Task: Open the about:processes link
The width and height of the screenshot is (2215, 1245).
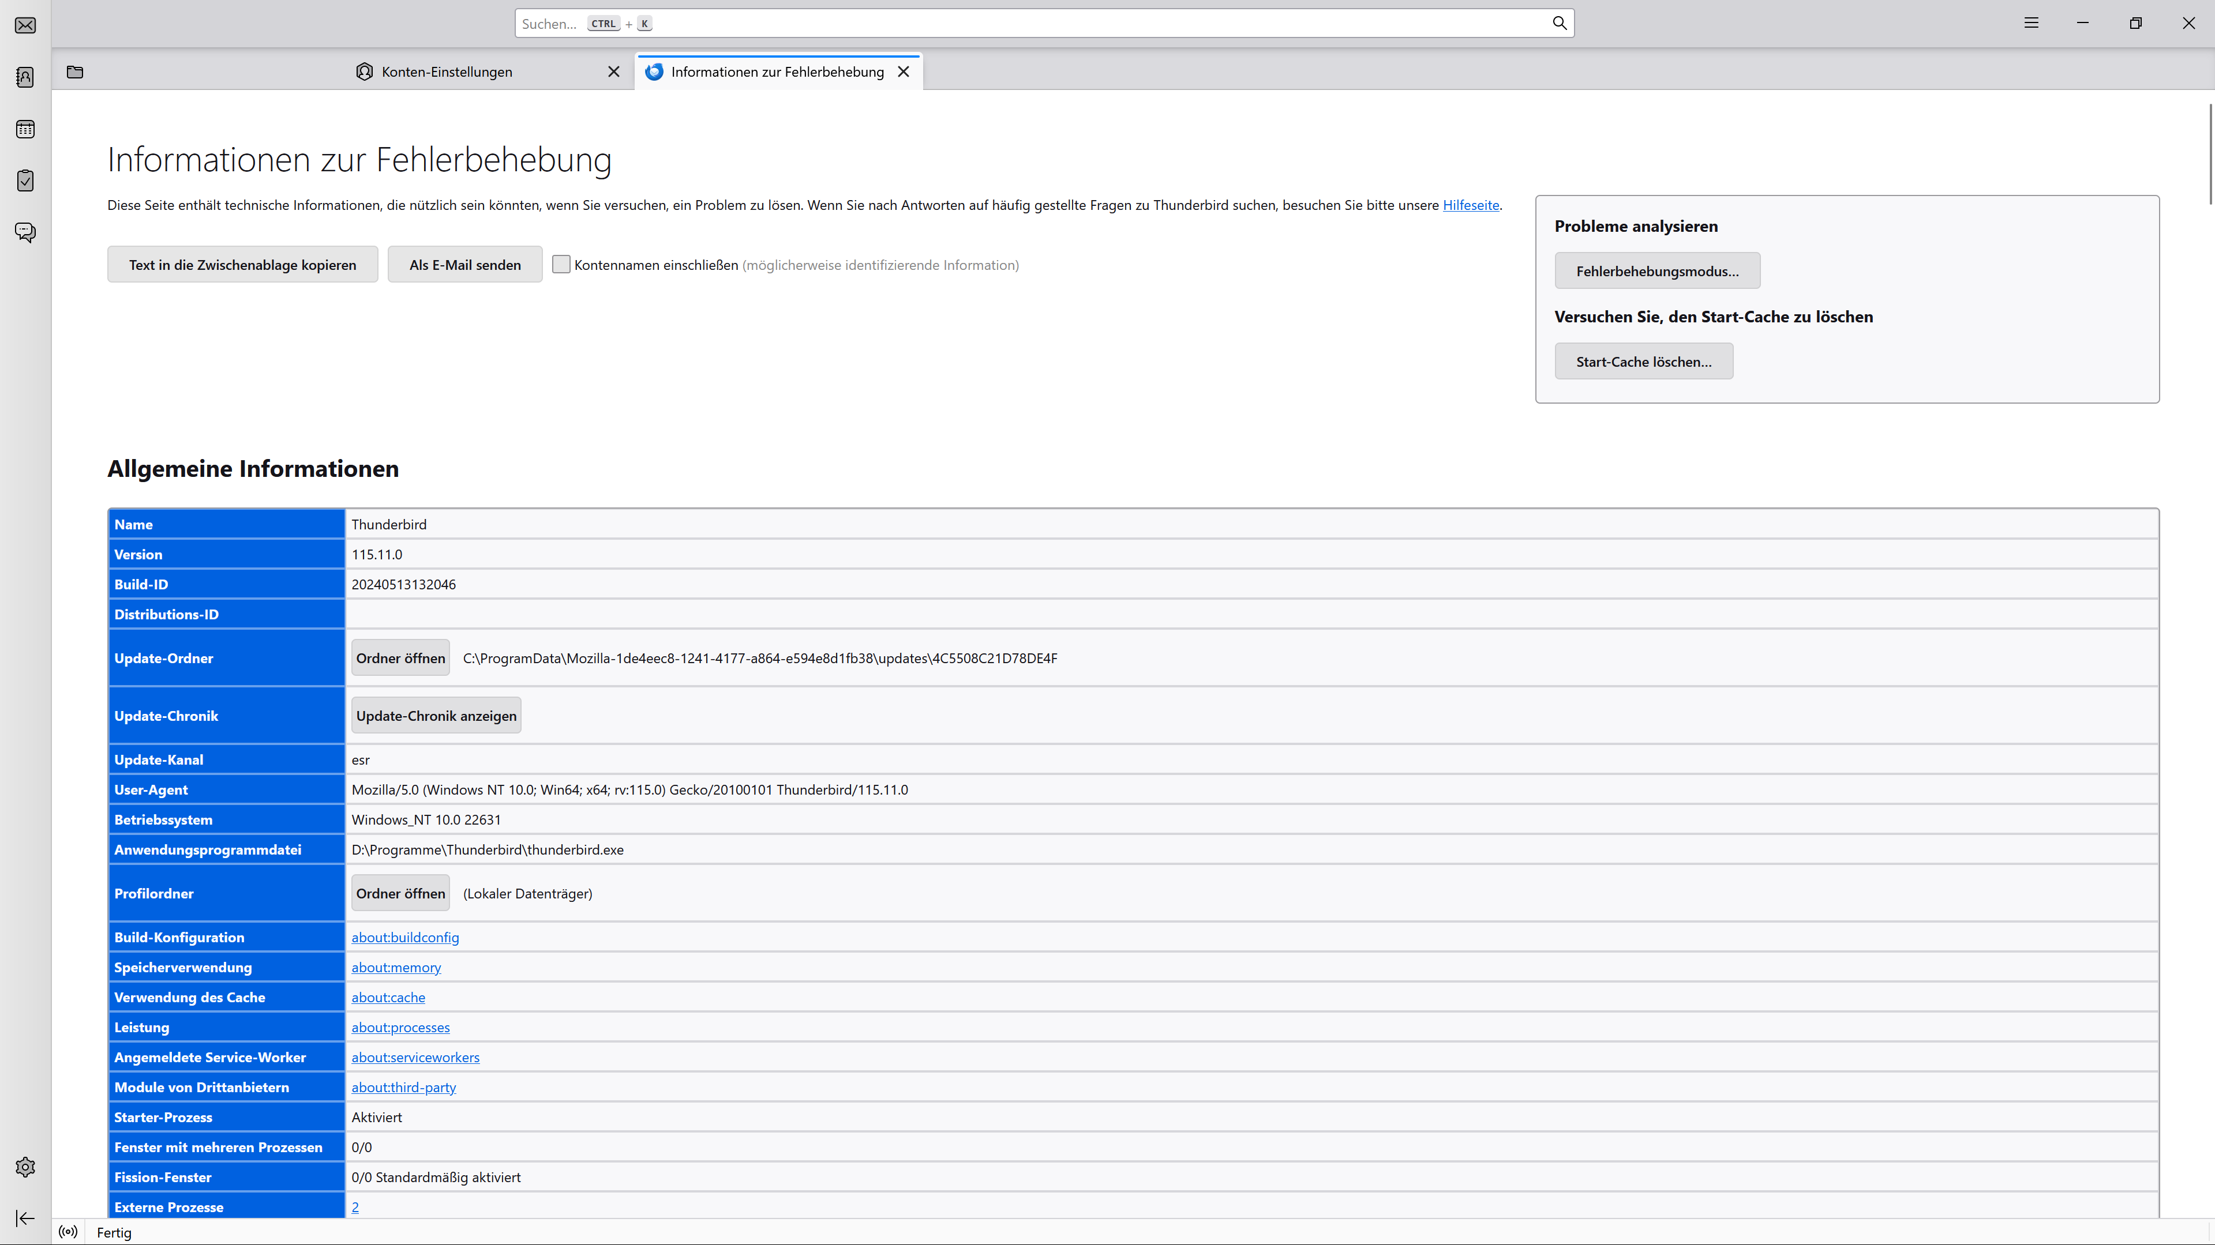Action: point(400,1028)
